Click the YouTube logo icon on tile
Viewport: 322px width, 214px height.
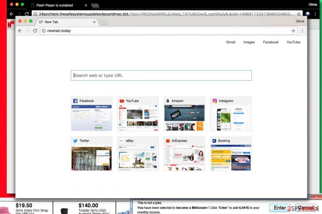[122, 101]
